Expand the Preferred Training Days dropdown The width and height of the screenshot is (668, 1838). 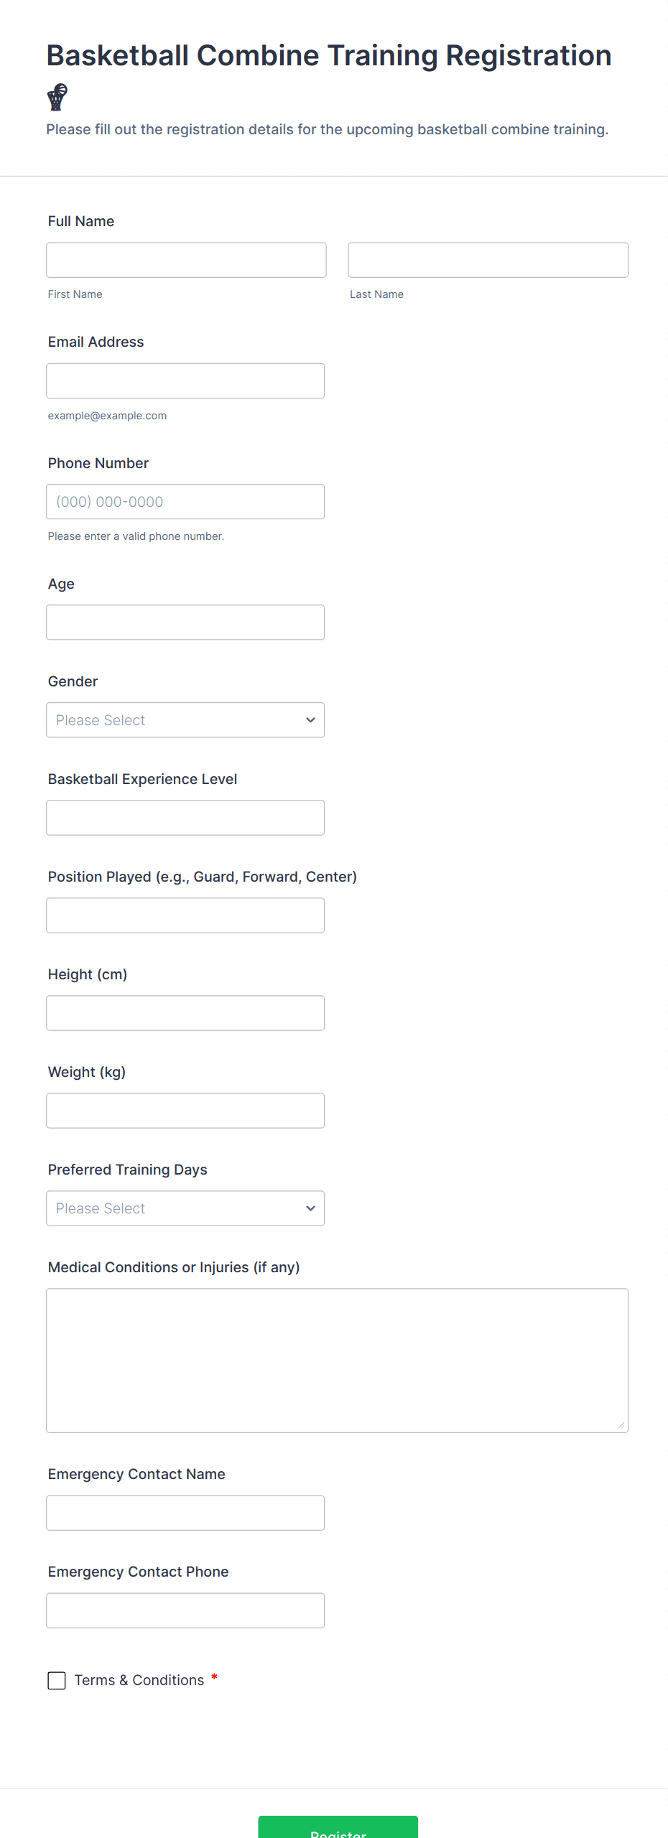[x=185, y=1208]
